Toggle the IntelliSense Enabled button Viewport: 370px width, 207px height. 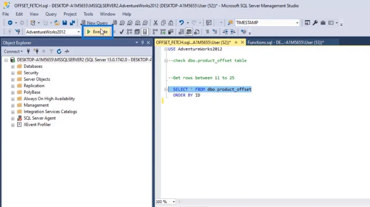145,32
